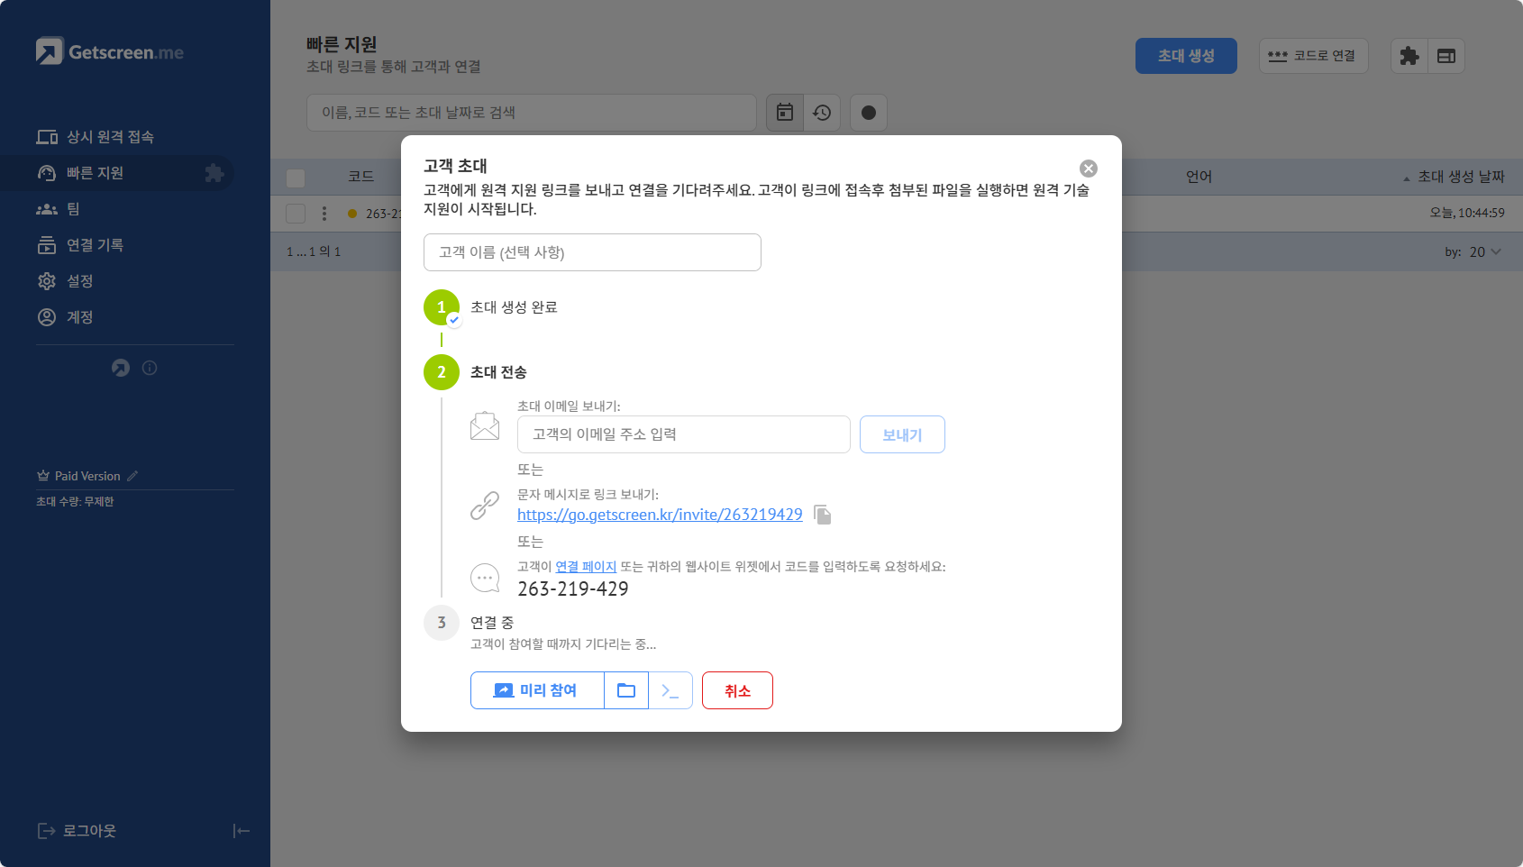Viewport: 1523px width, 867px height.
Task: Click the info circle icon in sidebar
Action: coord(150,368)
